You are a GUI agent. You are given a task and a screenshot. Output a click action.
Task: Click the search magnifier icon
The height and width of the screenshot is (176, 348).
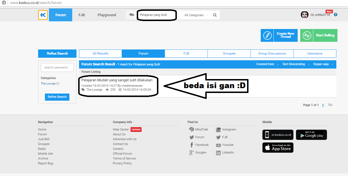(x=215, y=15)
